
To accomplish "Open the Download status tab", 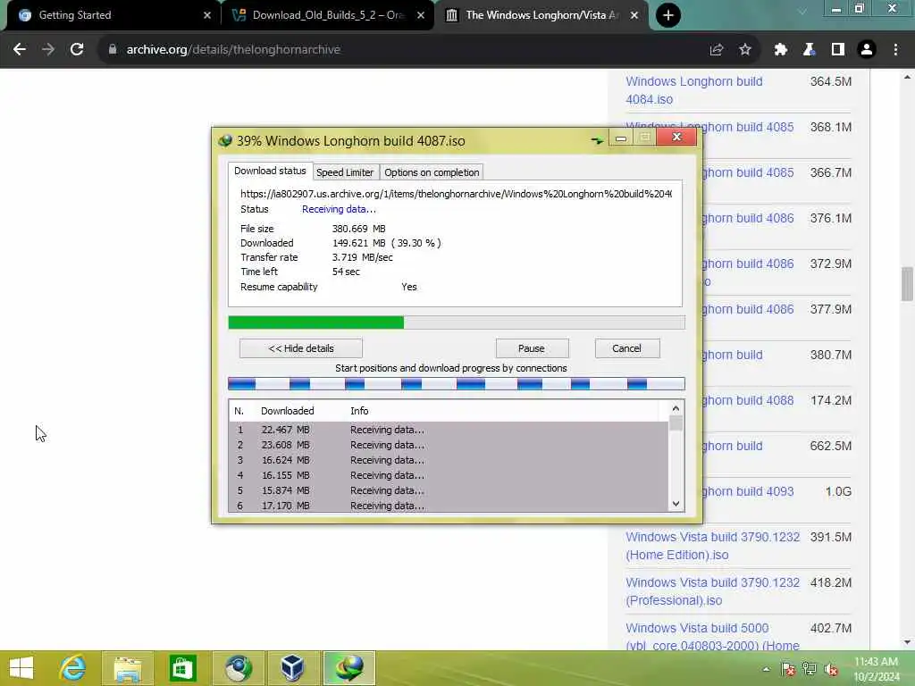I will click(270, 171).
